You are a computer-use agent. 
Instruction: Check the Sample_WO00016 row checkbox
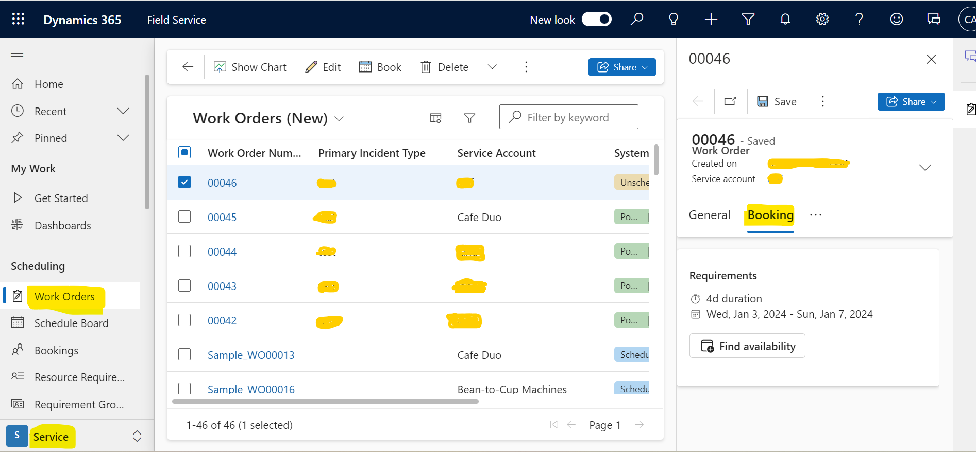tap(184, 388)
